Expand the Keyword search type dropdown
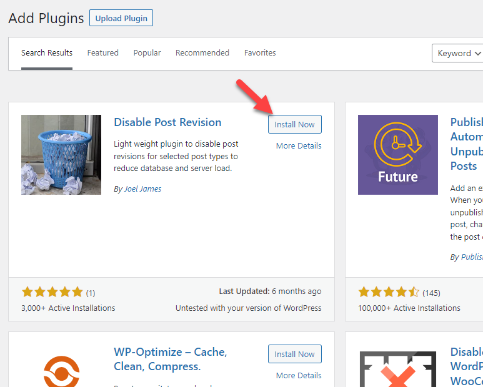Viewport: 483px width, 387px height. pos(457,53)
